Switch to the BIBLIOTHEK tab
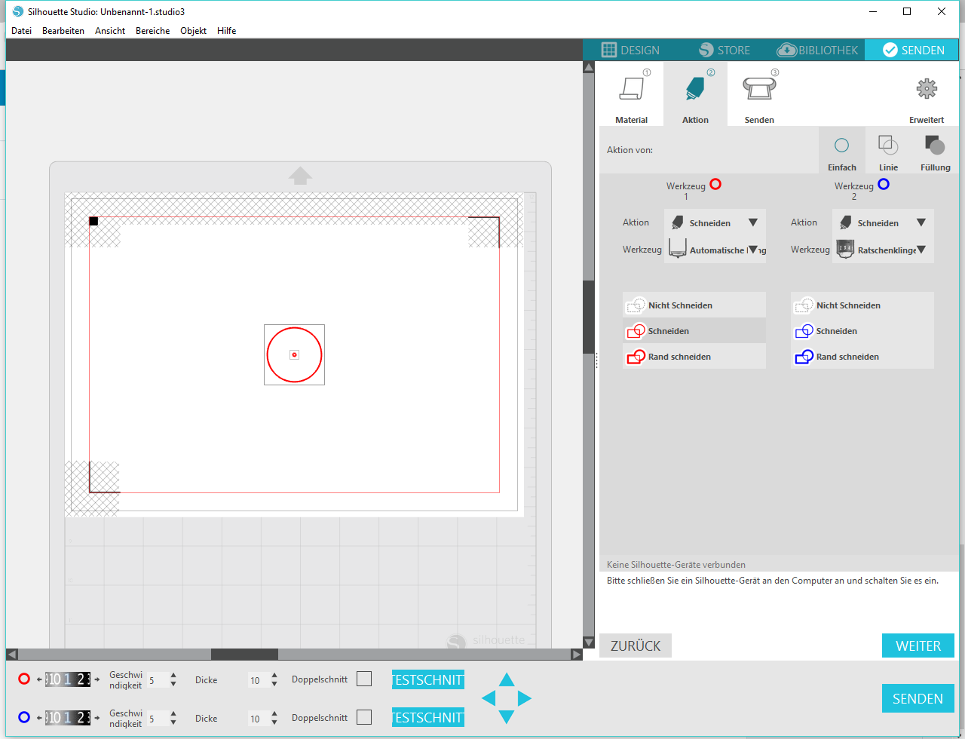965x739 pixels. pos(818,50)
